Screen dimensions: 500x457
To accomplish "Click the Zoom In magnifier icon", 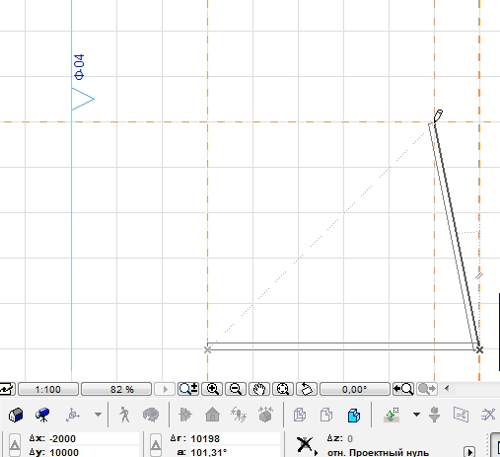I will coord(212,389).
